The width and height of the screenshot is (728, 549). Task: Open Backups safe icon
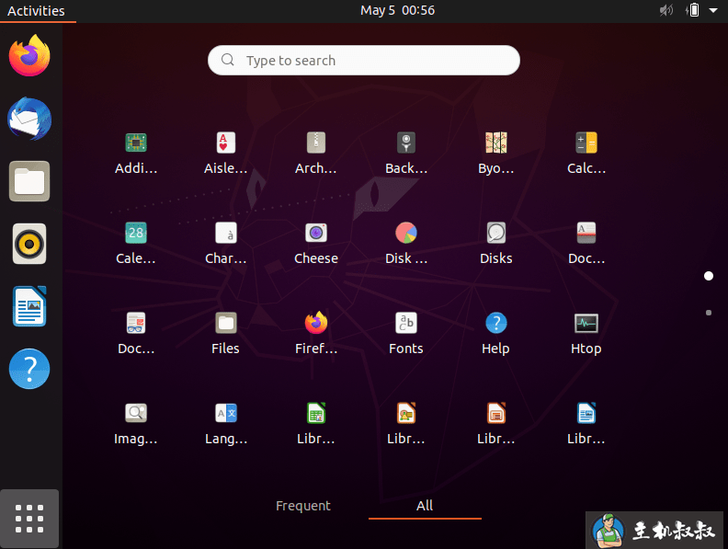coord(406,143)
